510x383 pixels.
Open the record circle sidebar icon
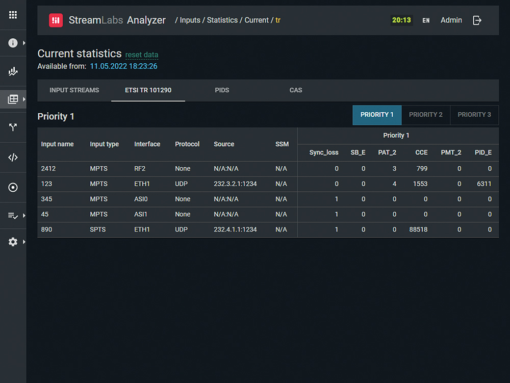13,187
